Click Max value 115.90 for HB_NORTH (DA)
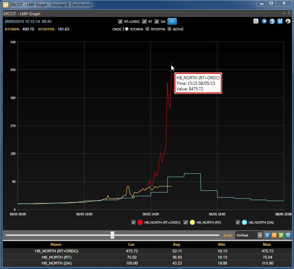294x269 pixels. [267, 263]
